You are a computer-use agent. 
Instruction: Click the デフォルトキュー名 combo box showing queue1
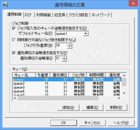point(72,34)
